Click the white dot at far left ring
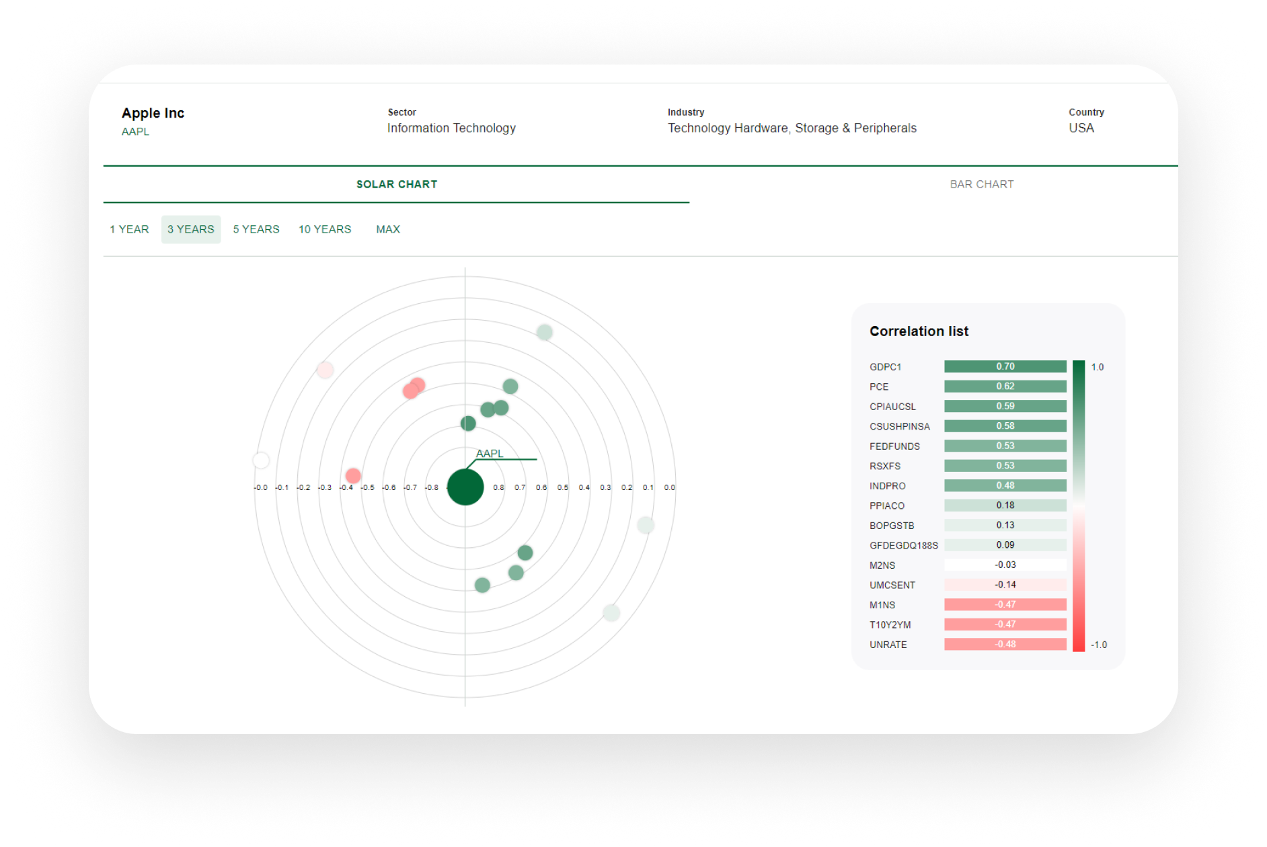 (261, 460)
